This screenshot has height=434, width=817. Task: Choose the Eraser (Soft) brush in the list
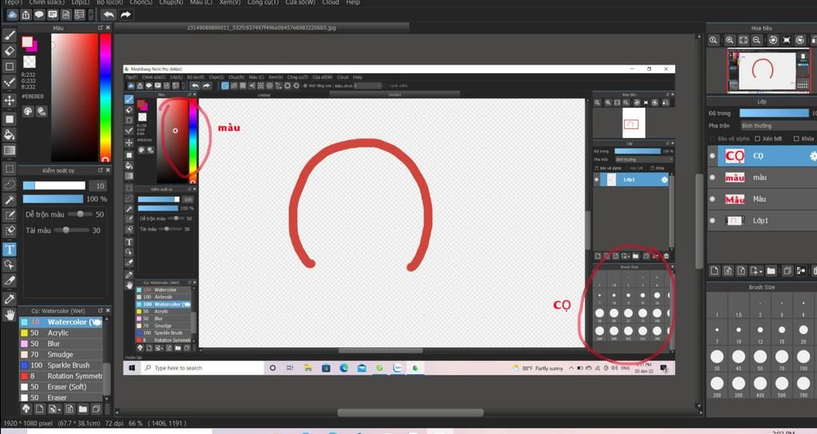(x=61, y=387)
